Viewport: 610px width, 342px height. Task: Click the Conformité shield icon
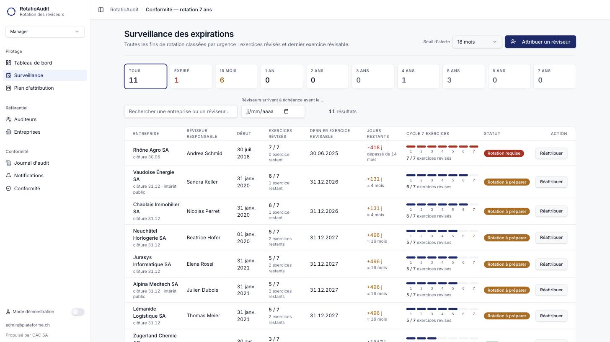(8, 189)
